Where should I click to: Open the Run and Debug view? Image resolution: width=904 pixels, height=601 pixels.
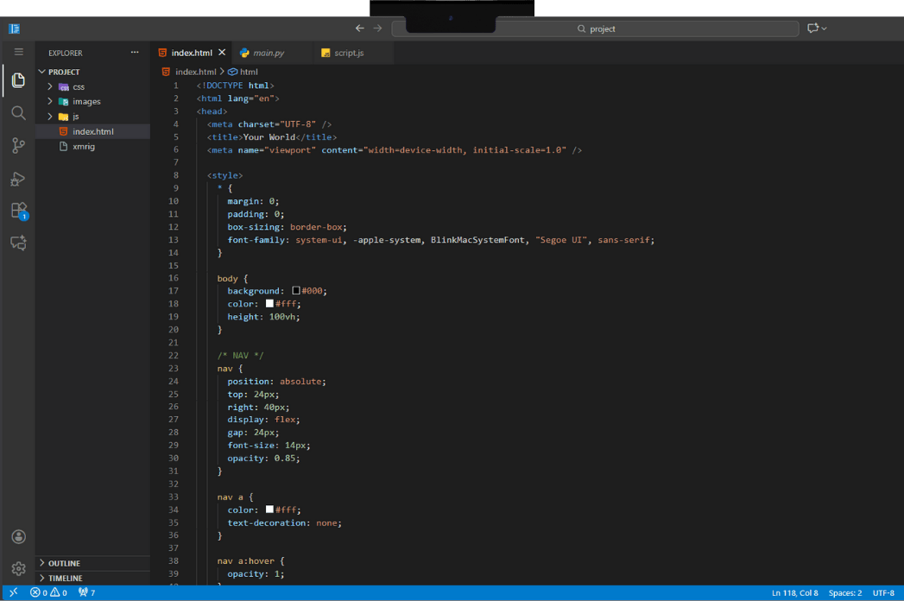18,179
